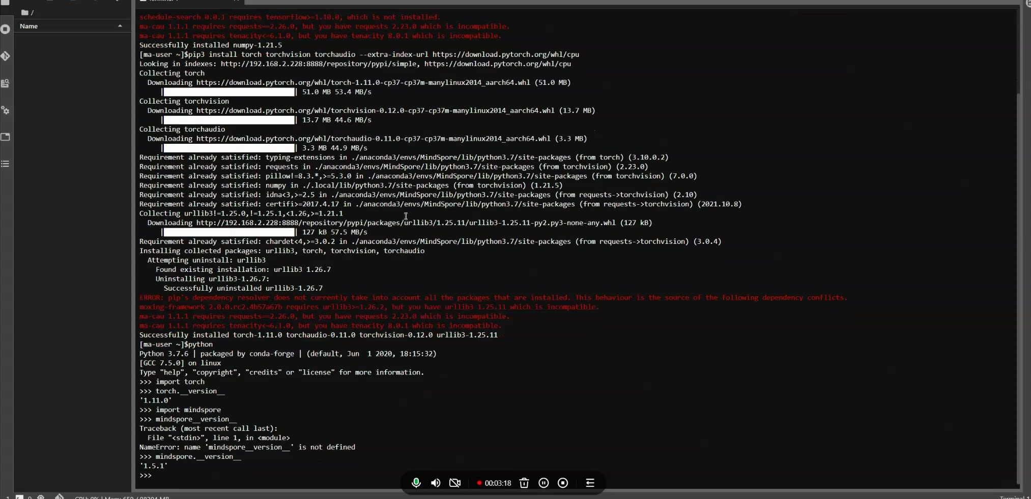Focus the Python prompt on the last line
This screenshot has height=499, width=1031.
coord(146,475)
